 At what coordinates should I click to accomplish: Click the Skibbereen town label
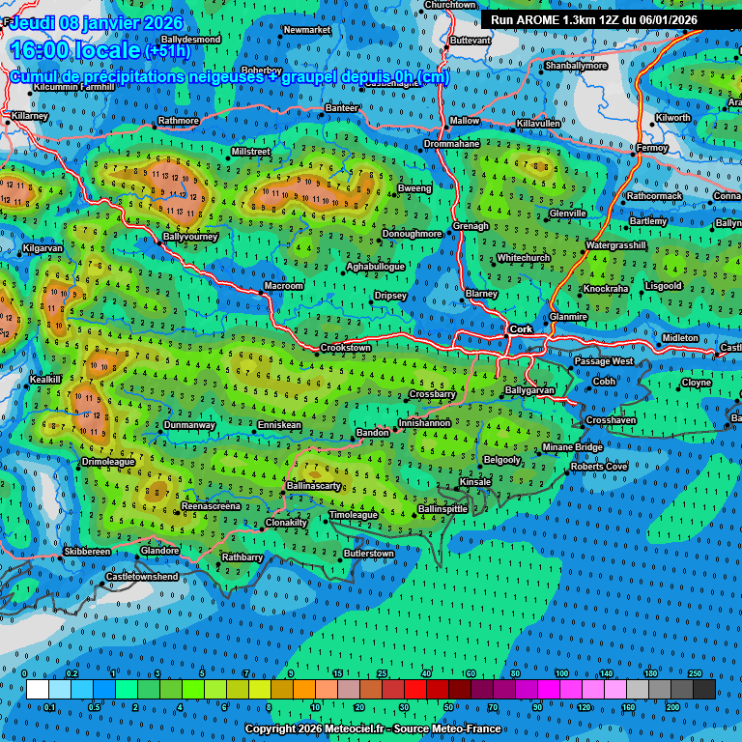[87, 552]
